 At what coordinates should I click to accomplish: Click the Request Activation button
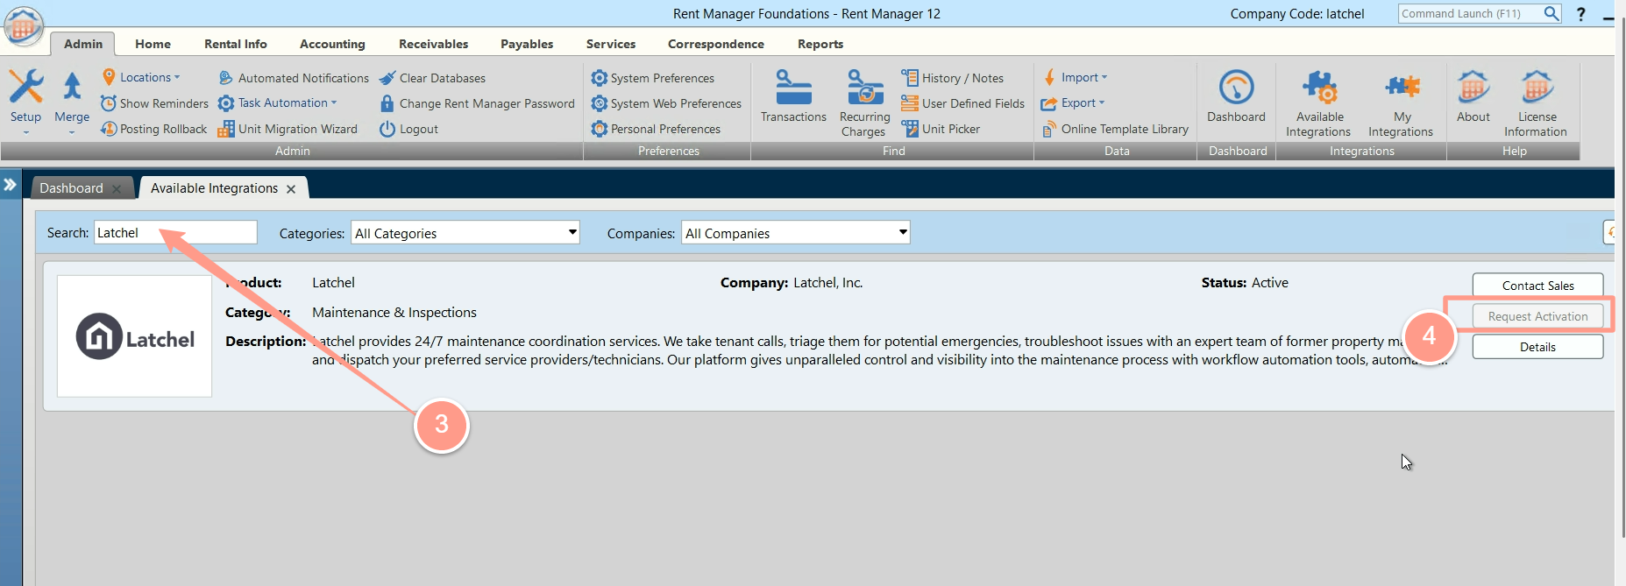pos(1537,316)
